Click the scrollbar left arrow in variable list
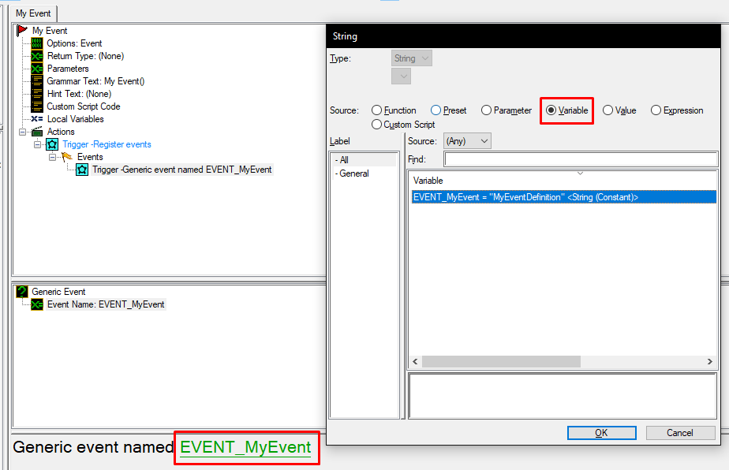Viewport: 729px width, 470px height. pyautogui.click(x=415, y=362)
